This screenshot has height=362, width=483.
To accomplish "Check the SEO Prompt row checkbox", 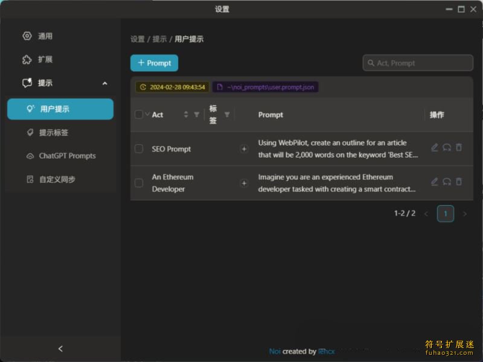I will pyautogui.click(x=139, y=149).
